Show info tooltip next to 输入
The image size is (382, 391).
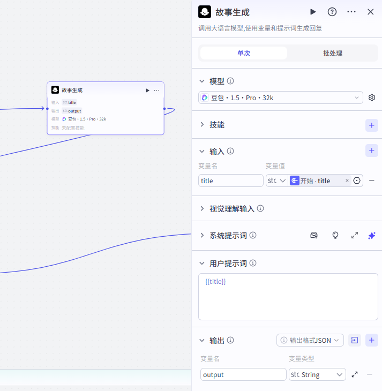click(230, 151)
